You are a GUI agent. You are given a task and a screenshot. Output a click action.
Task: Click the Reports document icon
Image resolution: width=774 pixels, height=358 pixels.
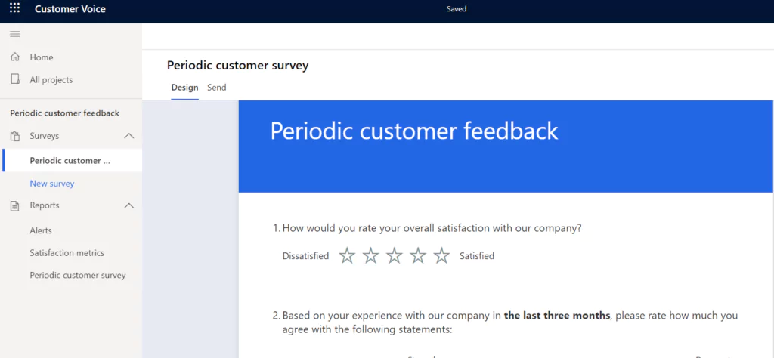15,206
